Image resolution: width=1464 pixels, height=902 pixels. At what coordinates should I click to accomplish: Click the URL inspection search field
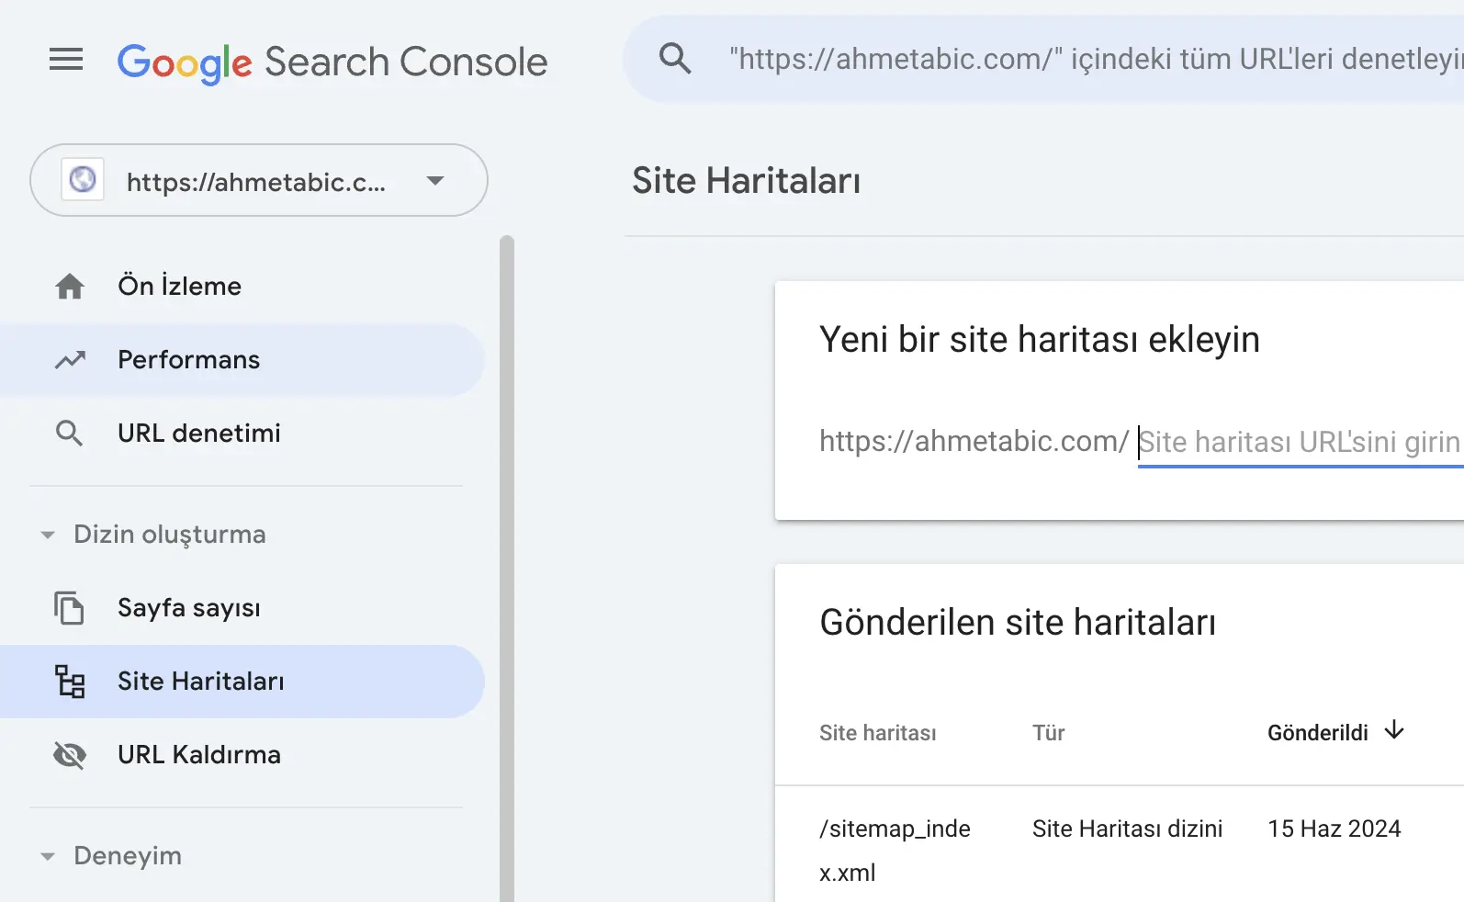pos(1044,59)
